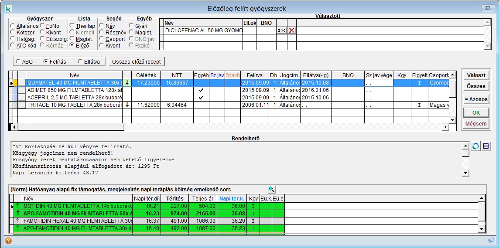Screen dimensions: 499x248
Task: Click Felírva column header
Action: click(255, 75)
